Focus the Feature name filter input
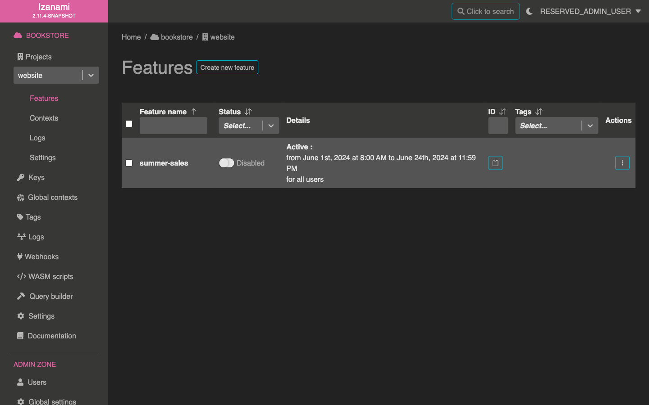 (174, 126)
